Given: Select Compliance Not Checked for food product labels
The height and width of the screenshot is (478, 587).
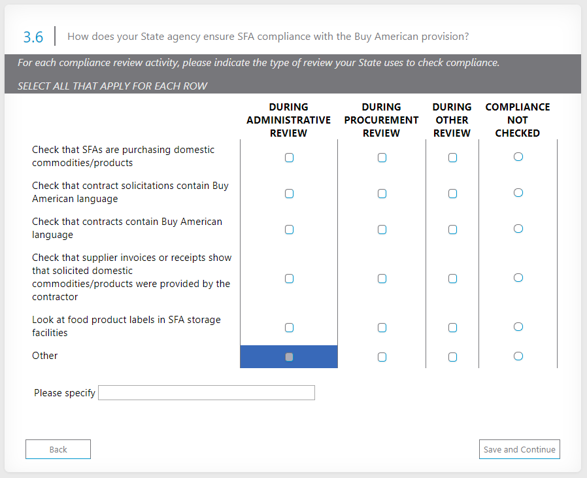Looking at the screenshot, I should (x=518, y=327).
